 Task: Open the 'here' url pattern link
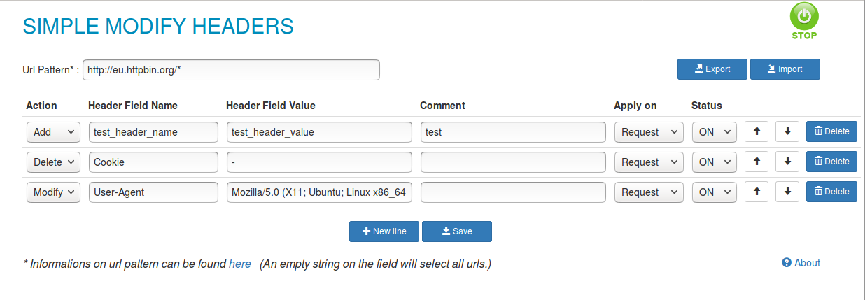pyautogui.click(x=240, y=264)
